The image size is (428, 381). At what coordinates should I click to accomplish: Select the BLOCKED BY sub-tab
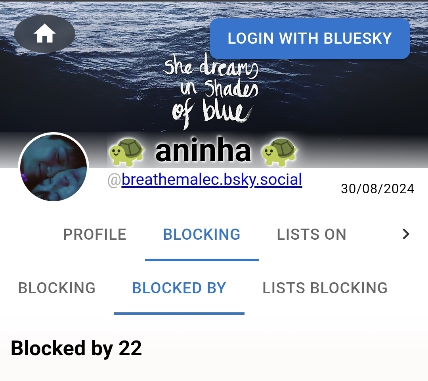click(x=179, y=288)
